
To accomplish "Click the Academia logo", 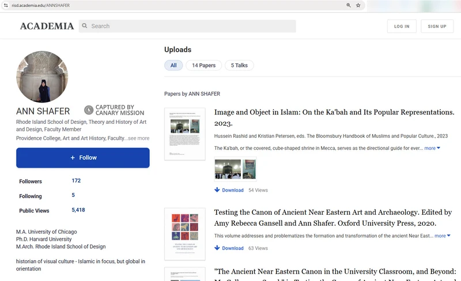I will point(47,26).
